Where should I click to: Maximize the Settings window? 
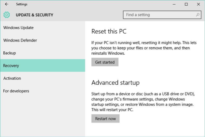pyautogui.click(x=186, y=4)
